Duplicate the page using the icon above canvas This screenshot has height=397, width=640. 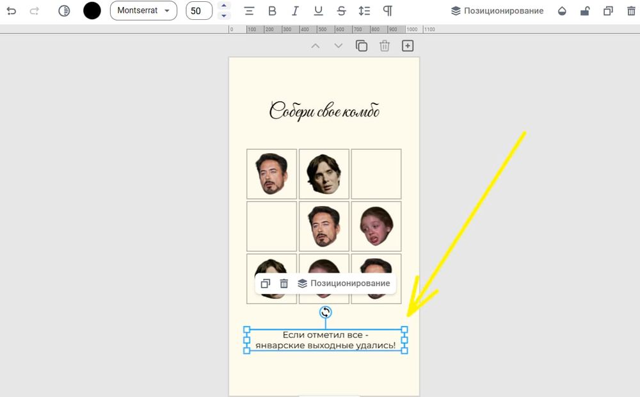coord(362,45)
